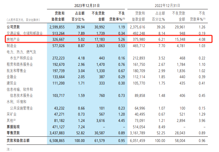Click the 房地产业 row label
This screenshot has height=152, width=219.
click(x=13, y=39)
